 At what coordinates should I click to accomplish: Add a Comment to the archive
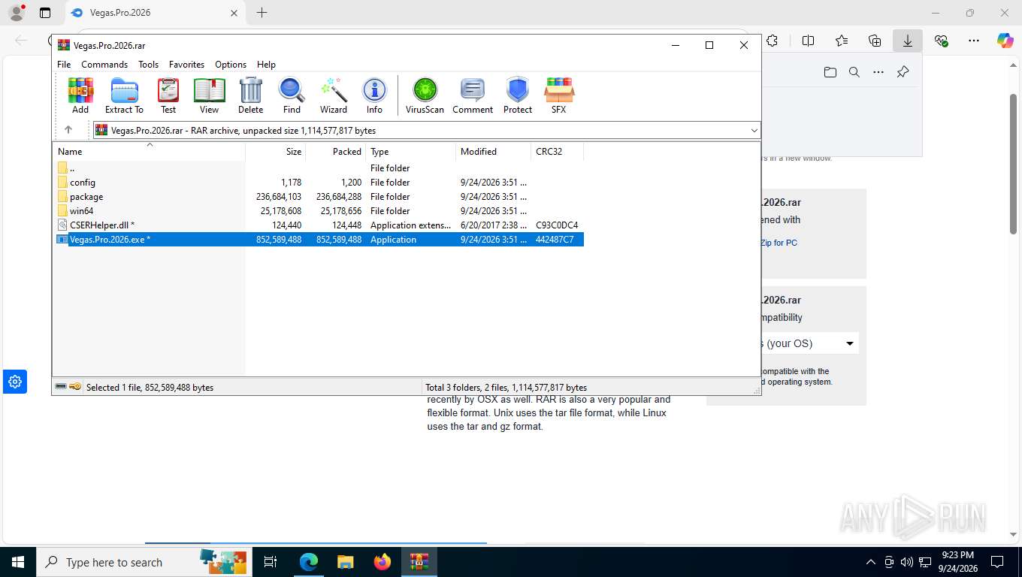coord(473,95)
